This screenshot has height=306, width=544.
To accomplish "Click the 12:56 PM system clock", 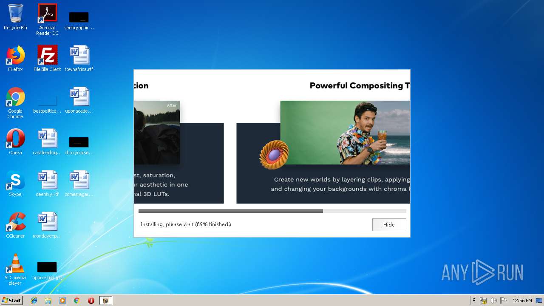I will point(522,300).
